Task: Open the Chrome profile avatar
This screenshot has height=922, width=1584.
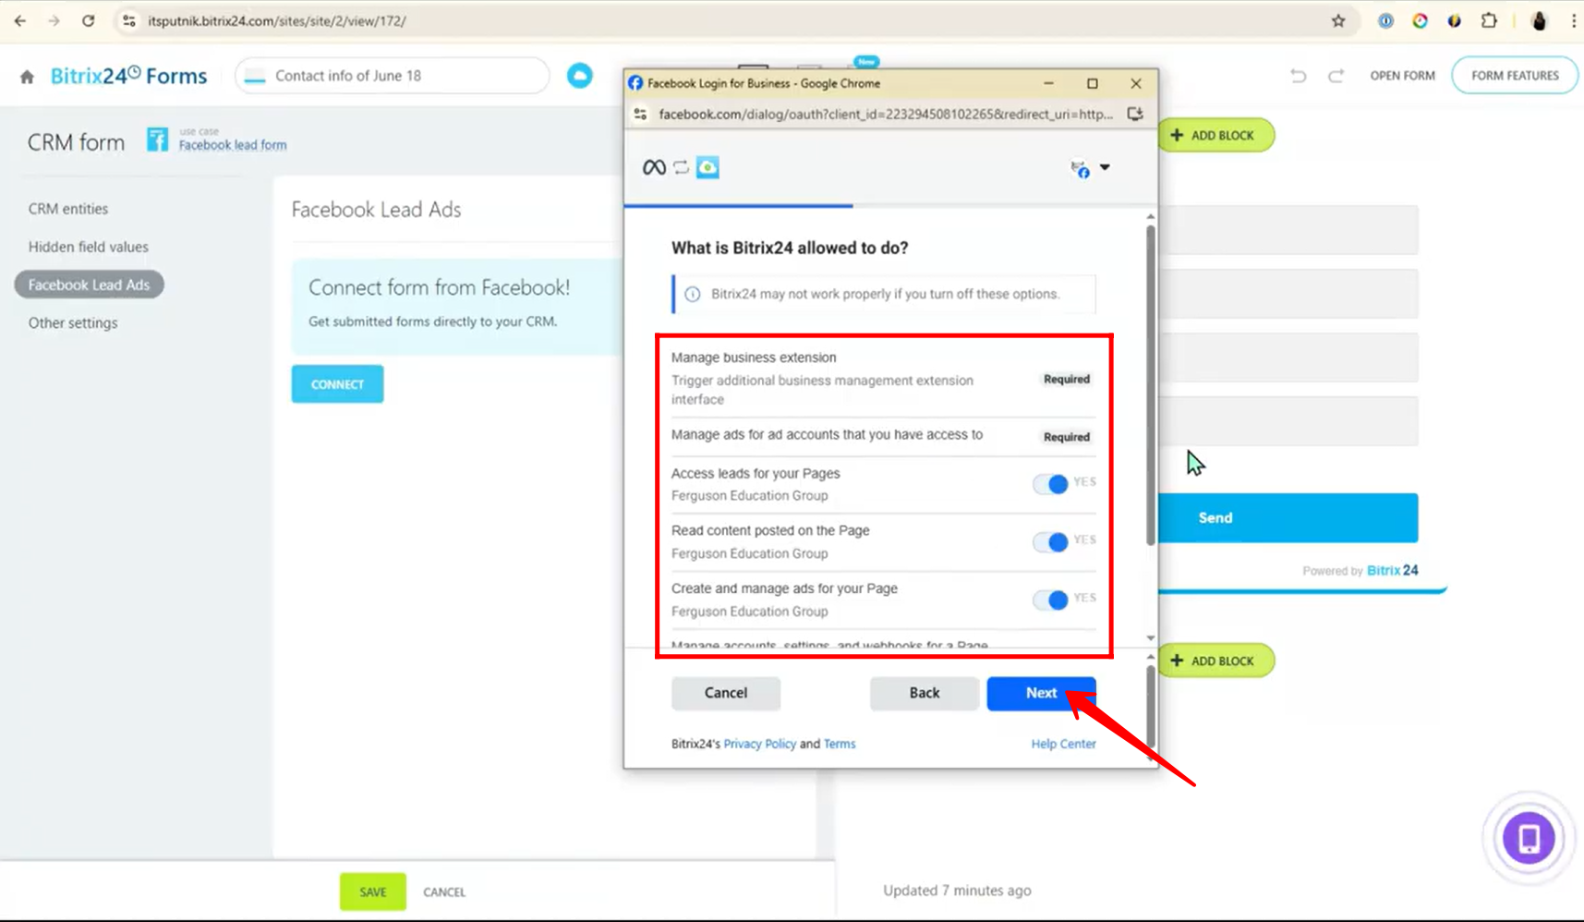Action: (x=1539, y=20)
